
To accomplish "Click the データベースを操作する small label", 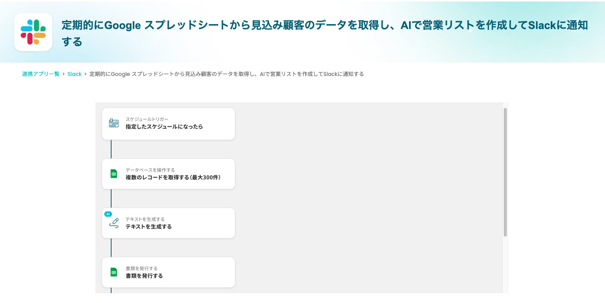I will pyautogui.click(x=150, y=170).
